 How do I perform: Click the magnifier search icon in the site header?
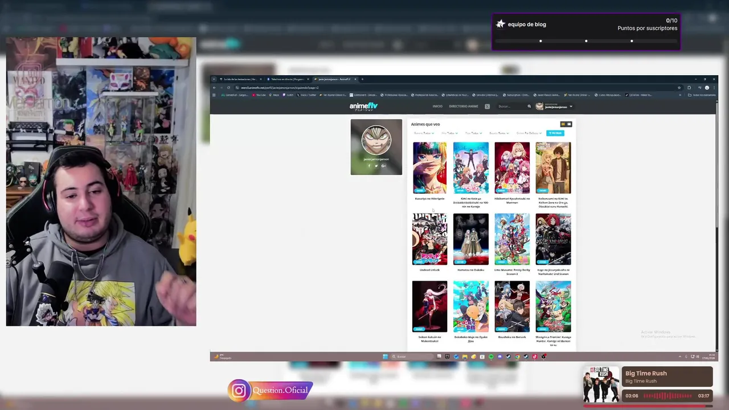529,106
